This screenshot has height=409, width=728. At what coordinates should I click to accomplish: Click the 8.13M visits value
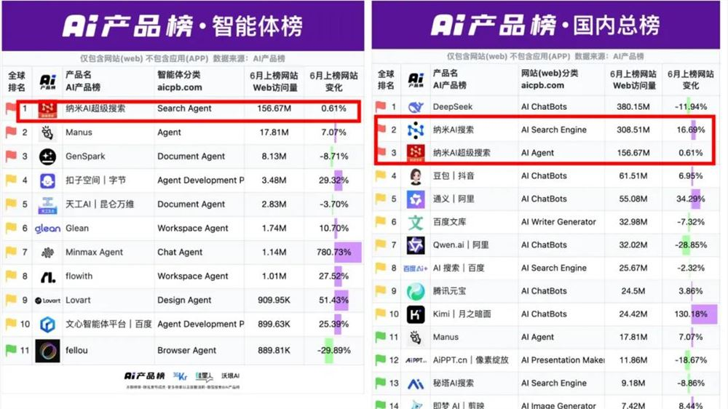pos(274,156)
